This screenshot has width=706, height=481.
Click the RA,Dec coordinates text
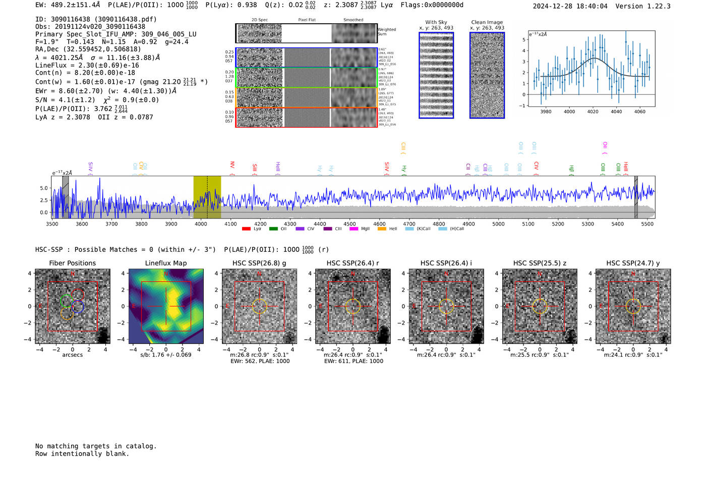point(88,49)
